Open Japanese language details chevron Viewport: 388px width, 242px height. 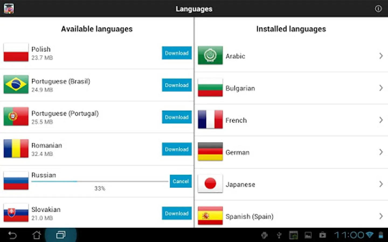(381, 184)
